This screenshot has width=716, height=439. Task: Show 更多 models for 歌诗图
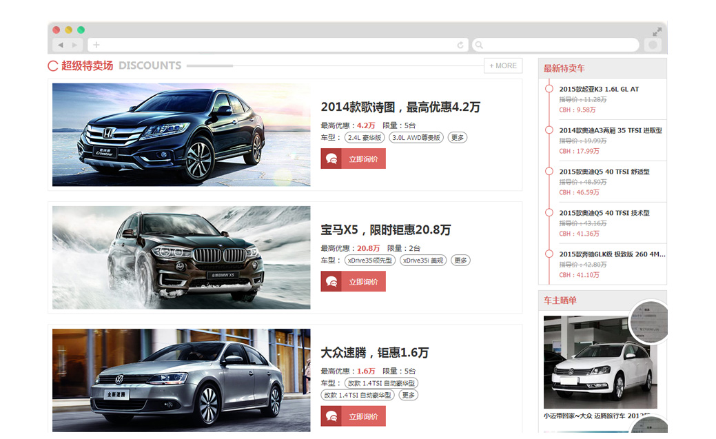coord(457,138)
